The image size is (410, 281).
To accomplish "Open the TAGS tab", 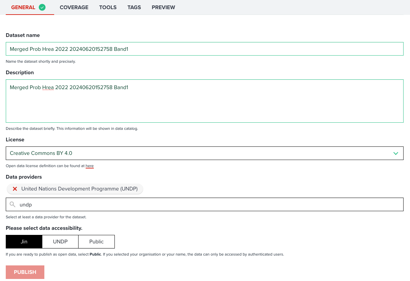I will (134, 7).
